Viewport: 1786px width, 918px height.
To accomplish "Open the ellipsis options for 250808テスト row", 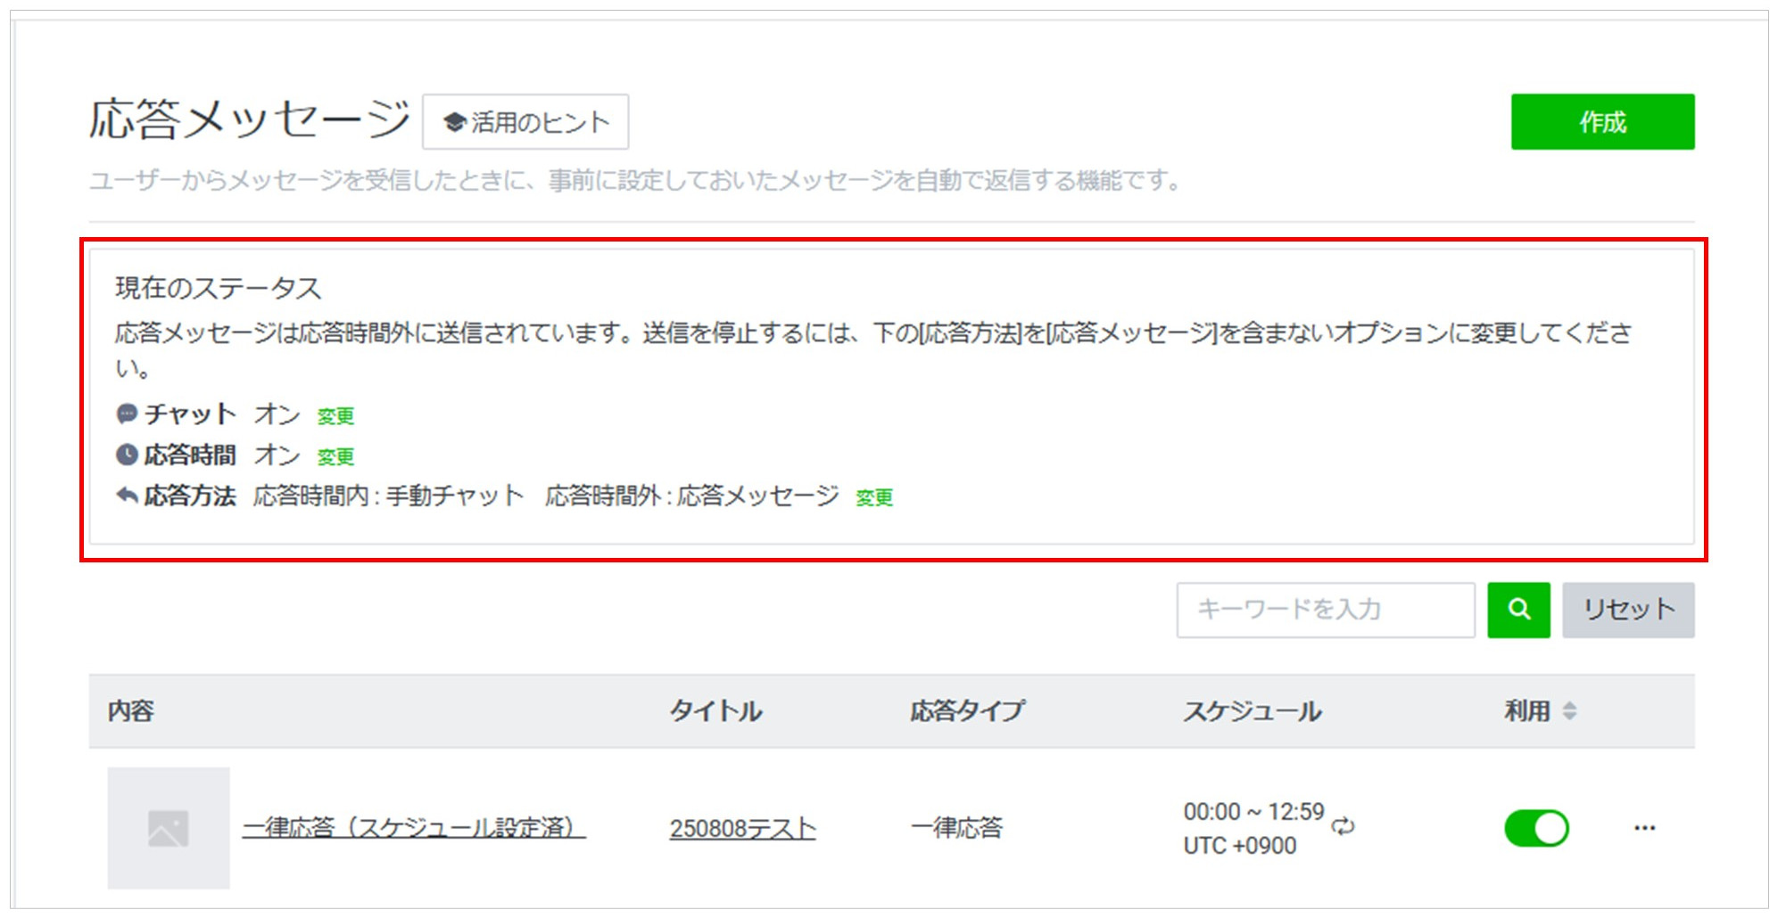I will point(1644,827).
